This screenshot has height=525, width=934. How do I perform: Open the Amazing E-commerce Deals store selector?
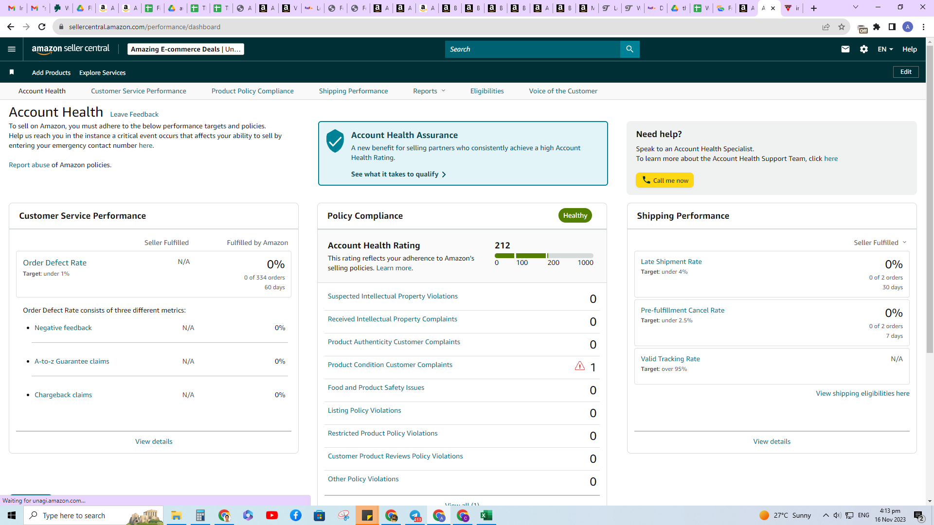pyautogui.click(x=185, y=49)
